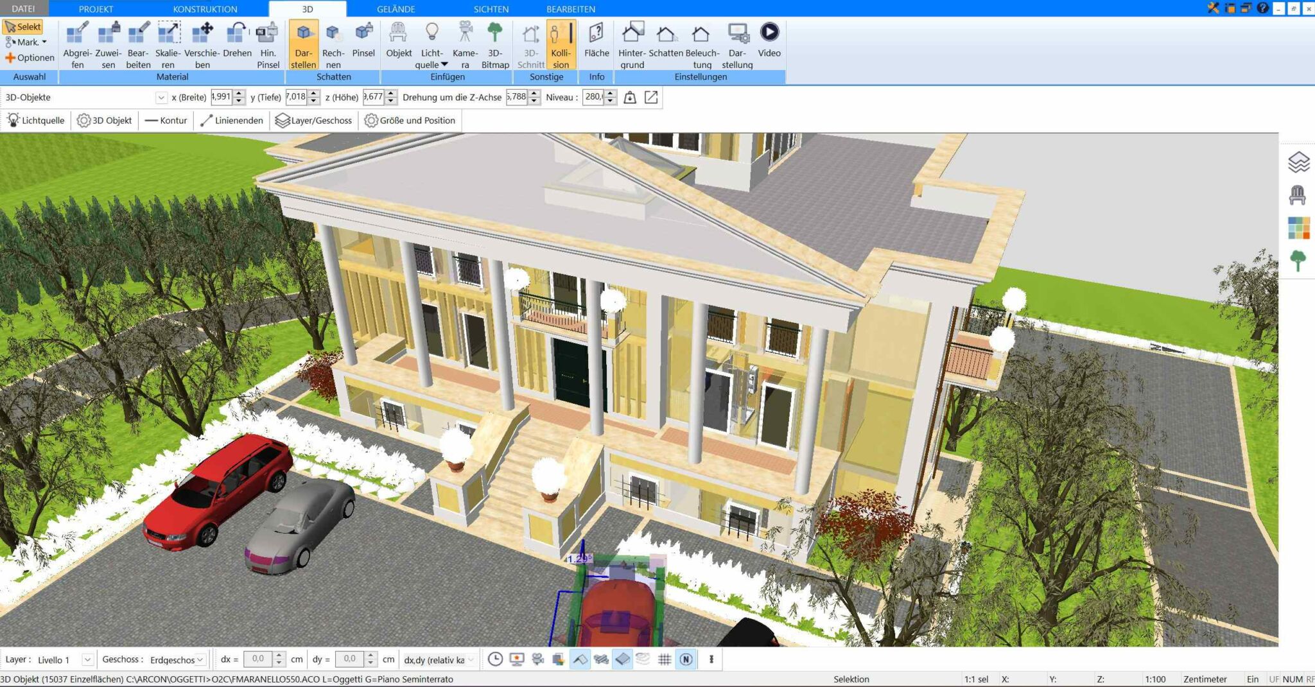Screen dimensions: 1315x687
Task: Open the Geschoss selector showing Erdgeschos
Action: 200,659
